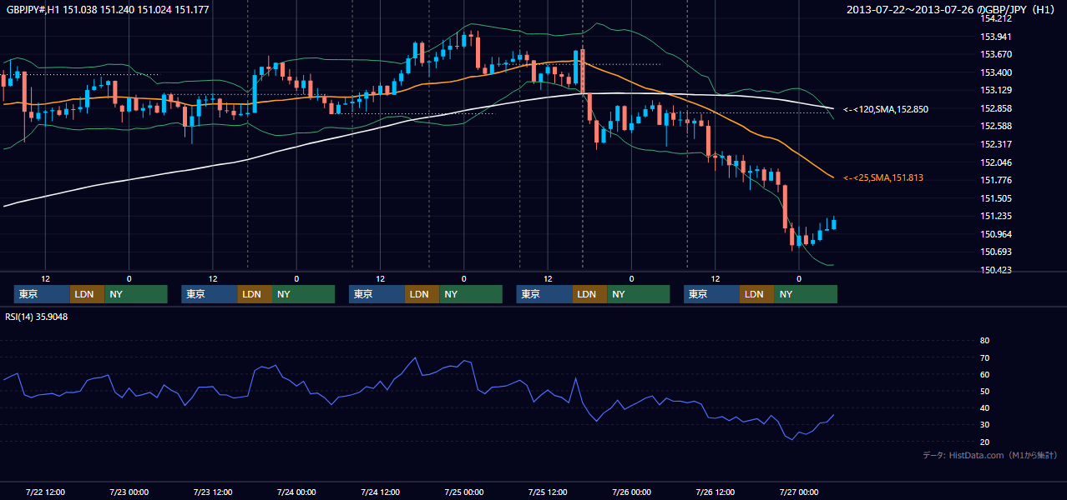Select the LDN session block before 7/24 00:00

[x=255, y=294]
